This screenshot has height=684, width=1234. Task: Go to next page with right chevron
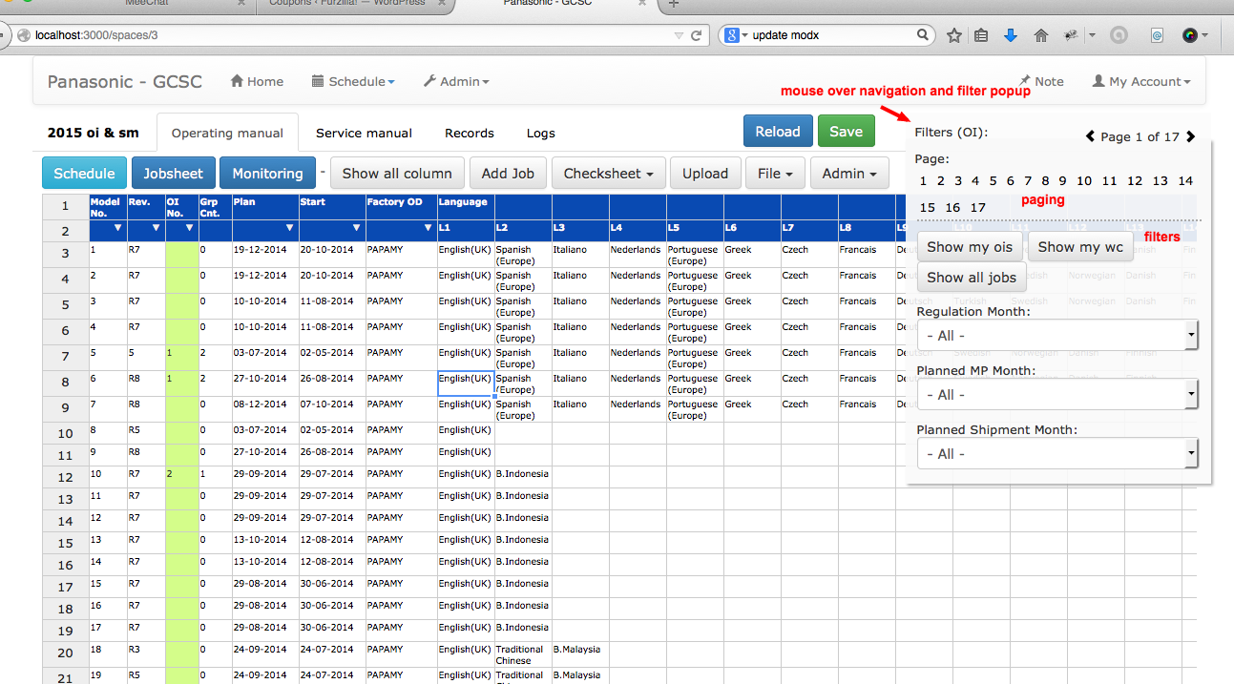(x=1190, y=136)
